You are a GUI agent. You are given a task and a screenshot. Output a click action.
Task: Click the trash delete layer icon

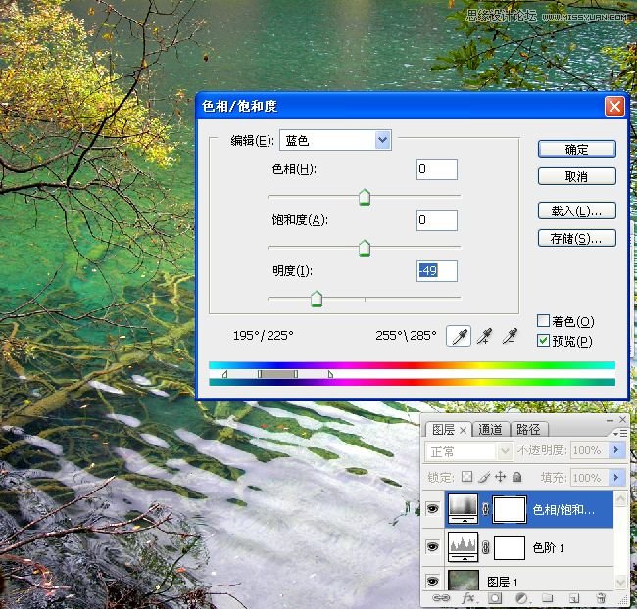click(601, 597)
